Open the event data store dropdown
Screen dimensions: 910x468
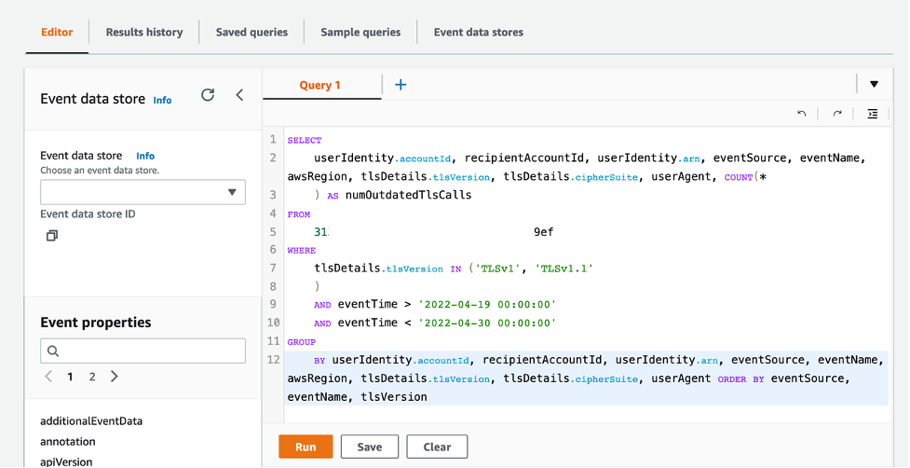143,192
